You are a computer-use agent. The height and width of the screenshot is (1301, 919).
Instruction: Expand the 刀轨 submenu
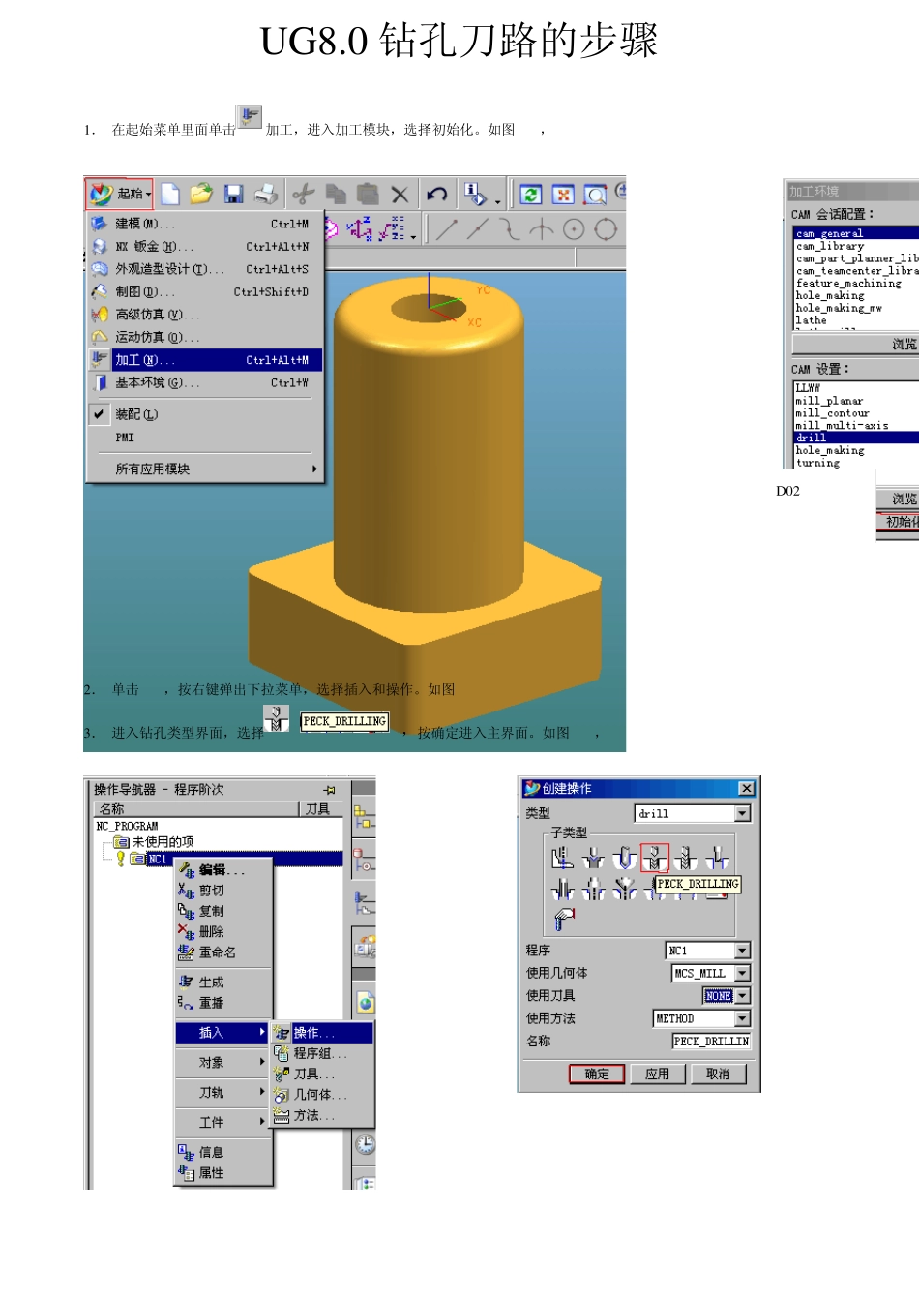222,1093
